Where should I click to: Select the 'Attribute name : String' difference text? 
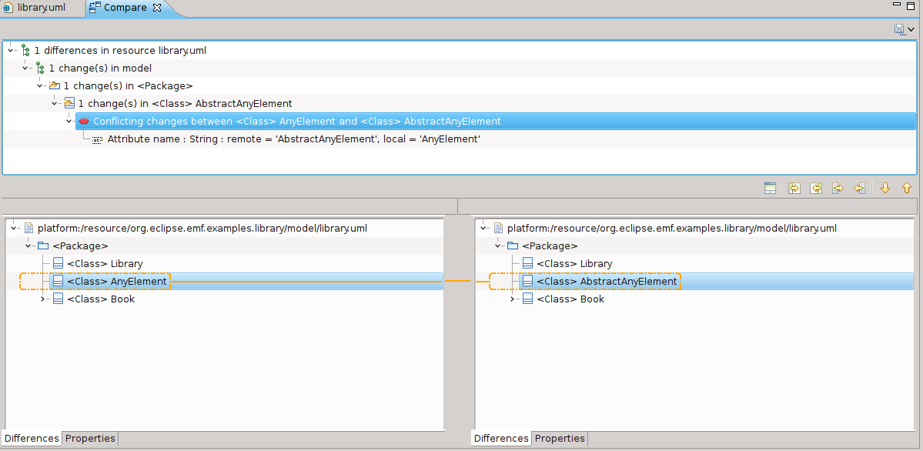point(294,139)
